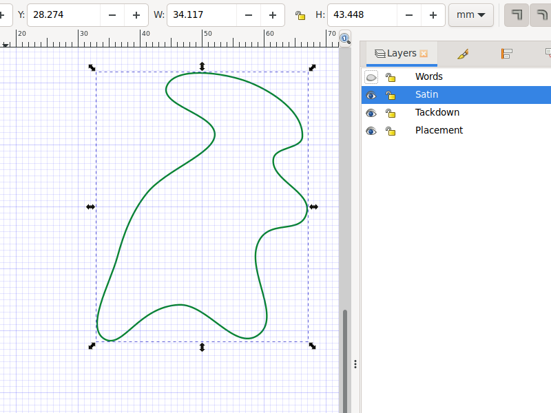Increase the H height value
This screenshot has width=551, height=413.
(x=433, y=15)
